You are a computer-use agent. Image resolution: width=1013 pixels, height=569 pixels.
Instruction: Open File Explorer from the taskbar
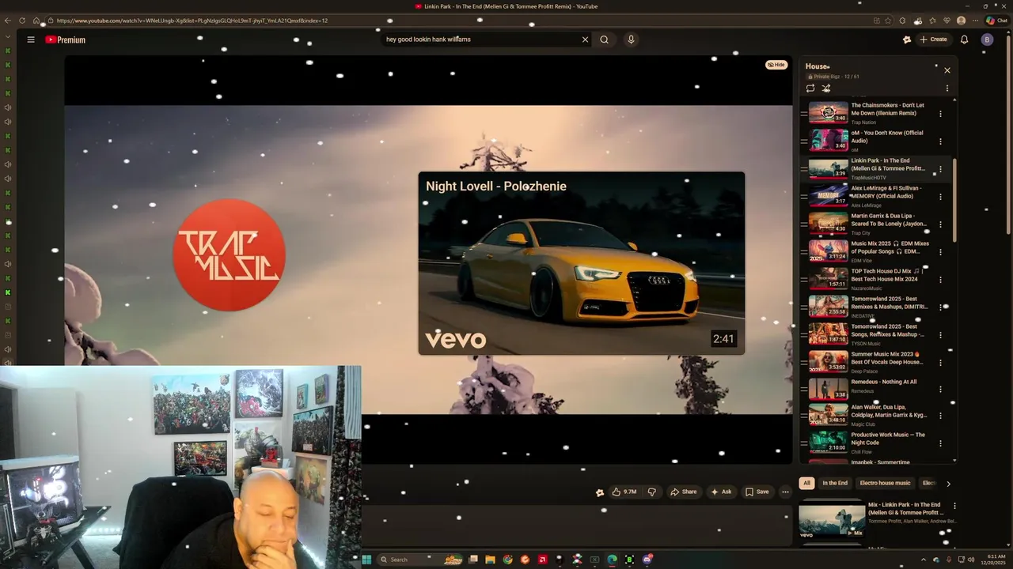(x=490, y=560)
